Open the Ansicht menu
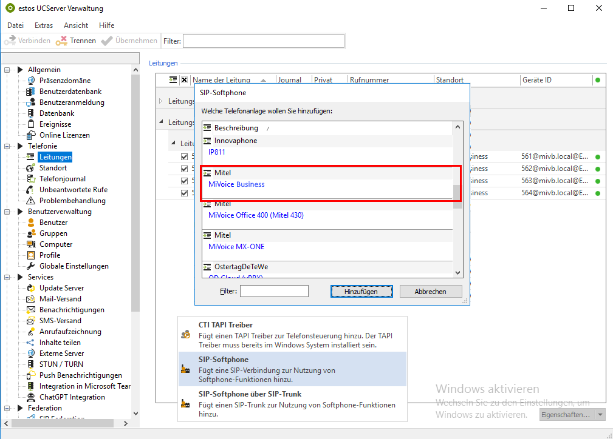The image size is (613, 439). (x=75, y=25)
